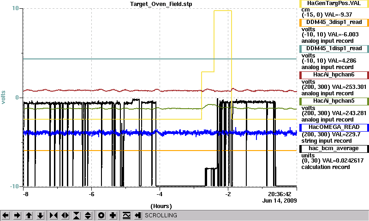Click the VAL=229.7 readout

pyautogui.click(x=345, y=134)
